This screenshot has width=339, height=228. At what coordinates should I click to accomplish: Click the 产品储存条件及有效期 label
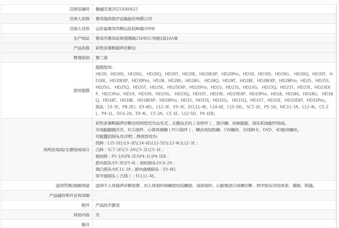point(69,195)
